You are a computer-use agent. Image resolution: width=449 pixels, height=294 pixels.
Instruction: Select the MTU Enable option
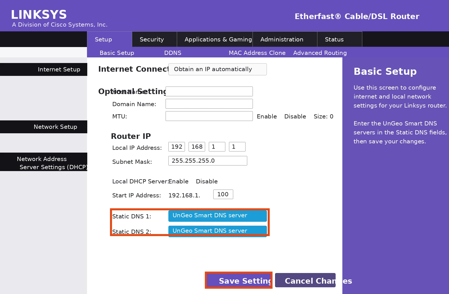pos(267,116)
